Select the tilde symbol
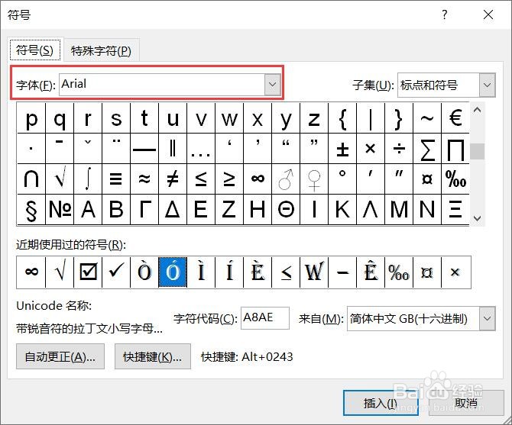The height and width of the screenshot is (425, 512). (x=427, y=118)
